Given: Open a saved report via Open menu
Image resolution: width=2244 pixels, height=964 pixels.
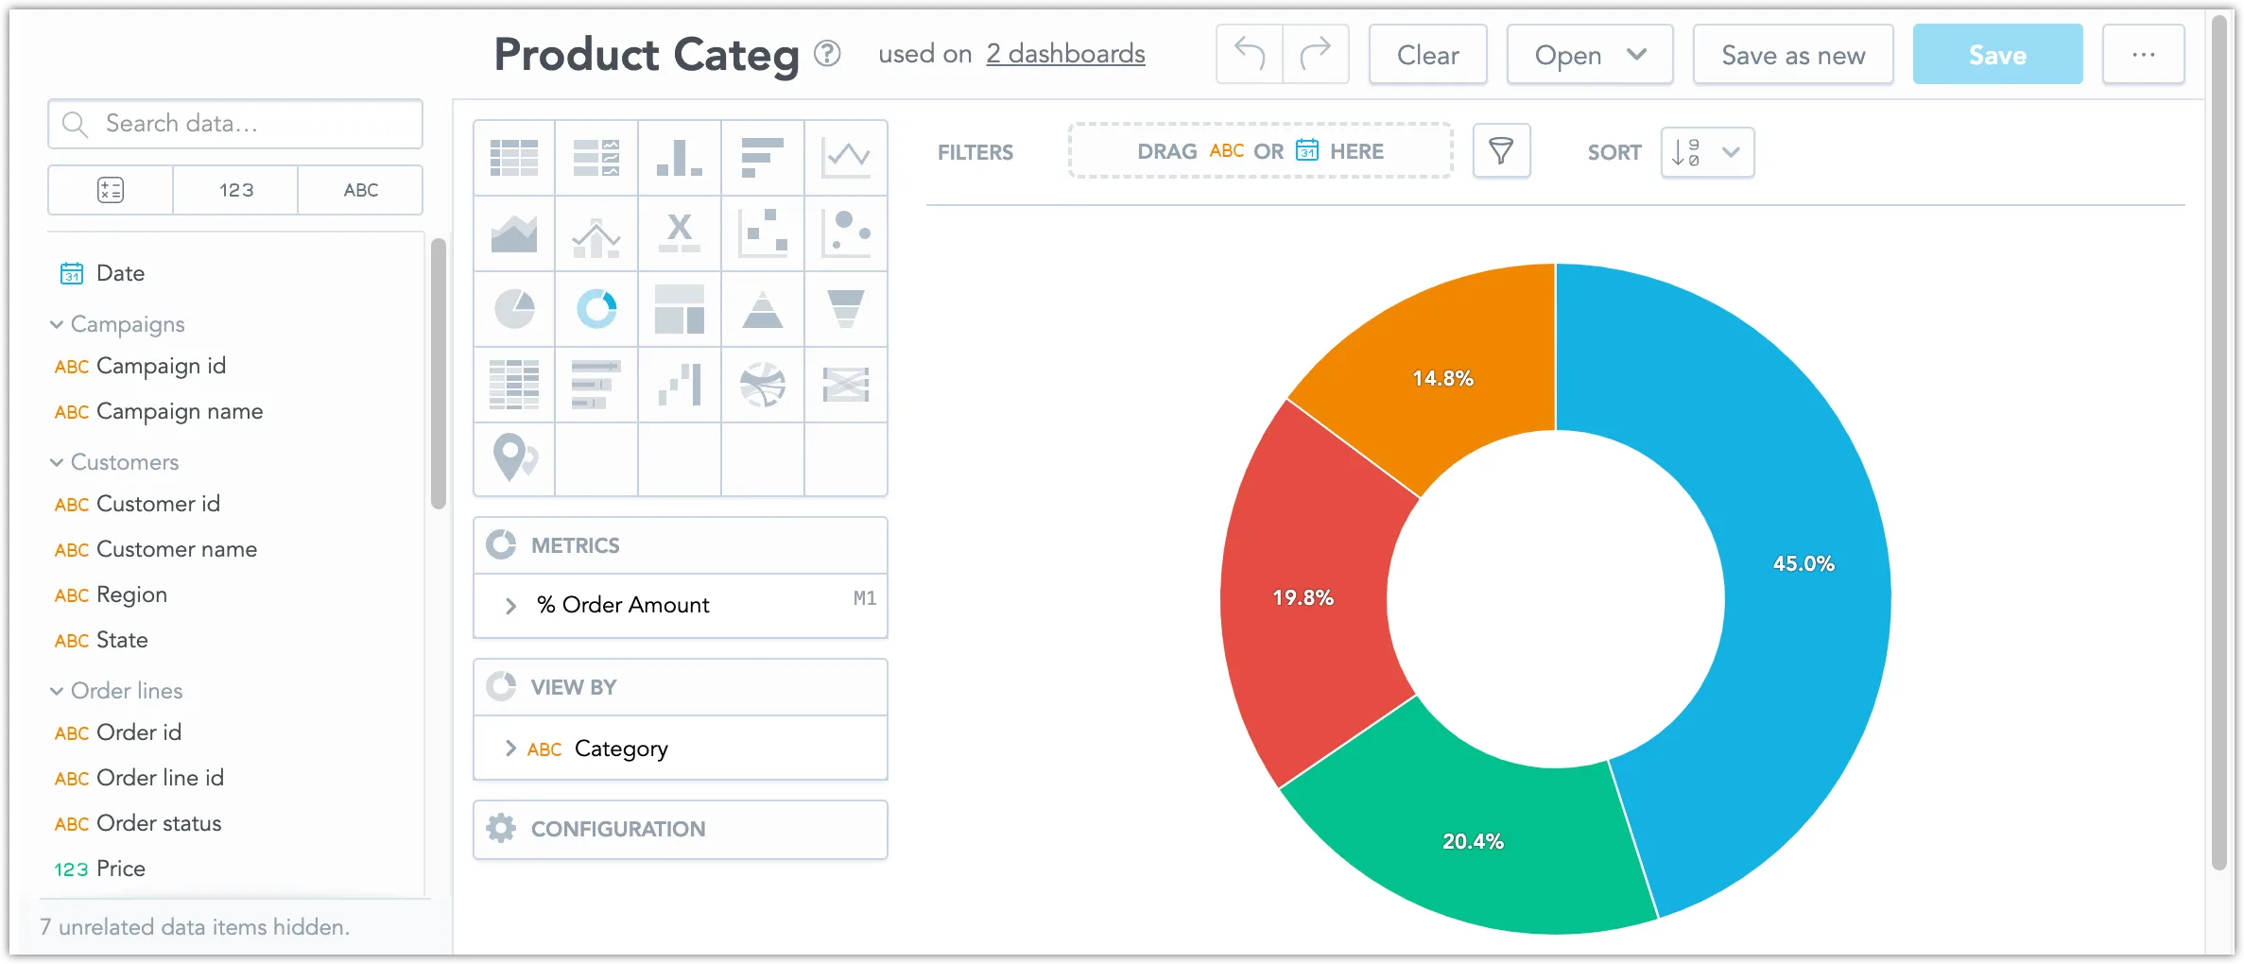Looking at the screenshot, I should pos(1589,54).
